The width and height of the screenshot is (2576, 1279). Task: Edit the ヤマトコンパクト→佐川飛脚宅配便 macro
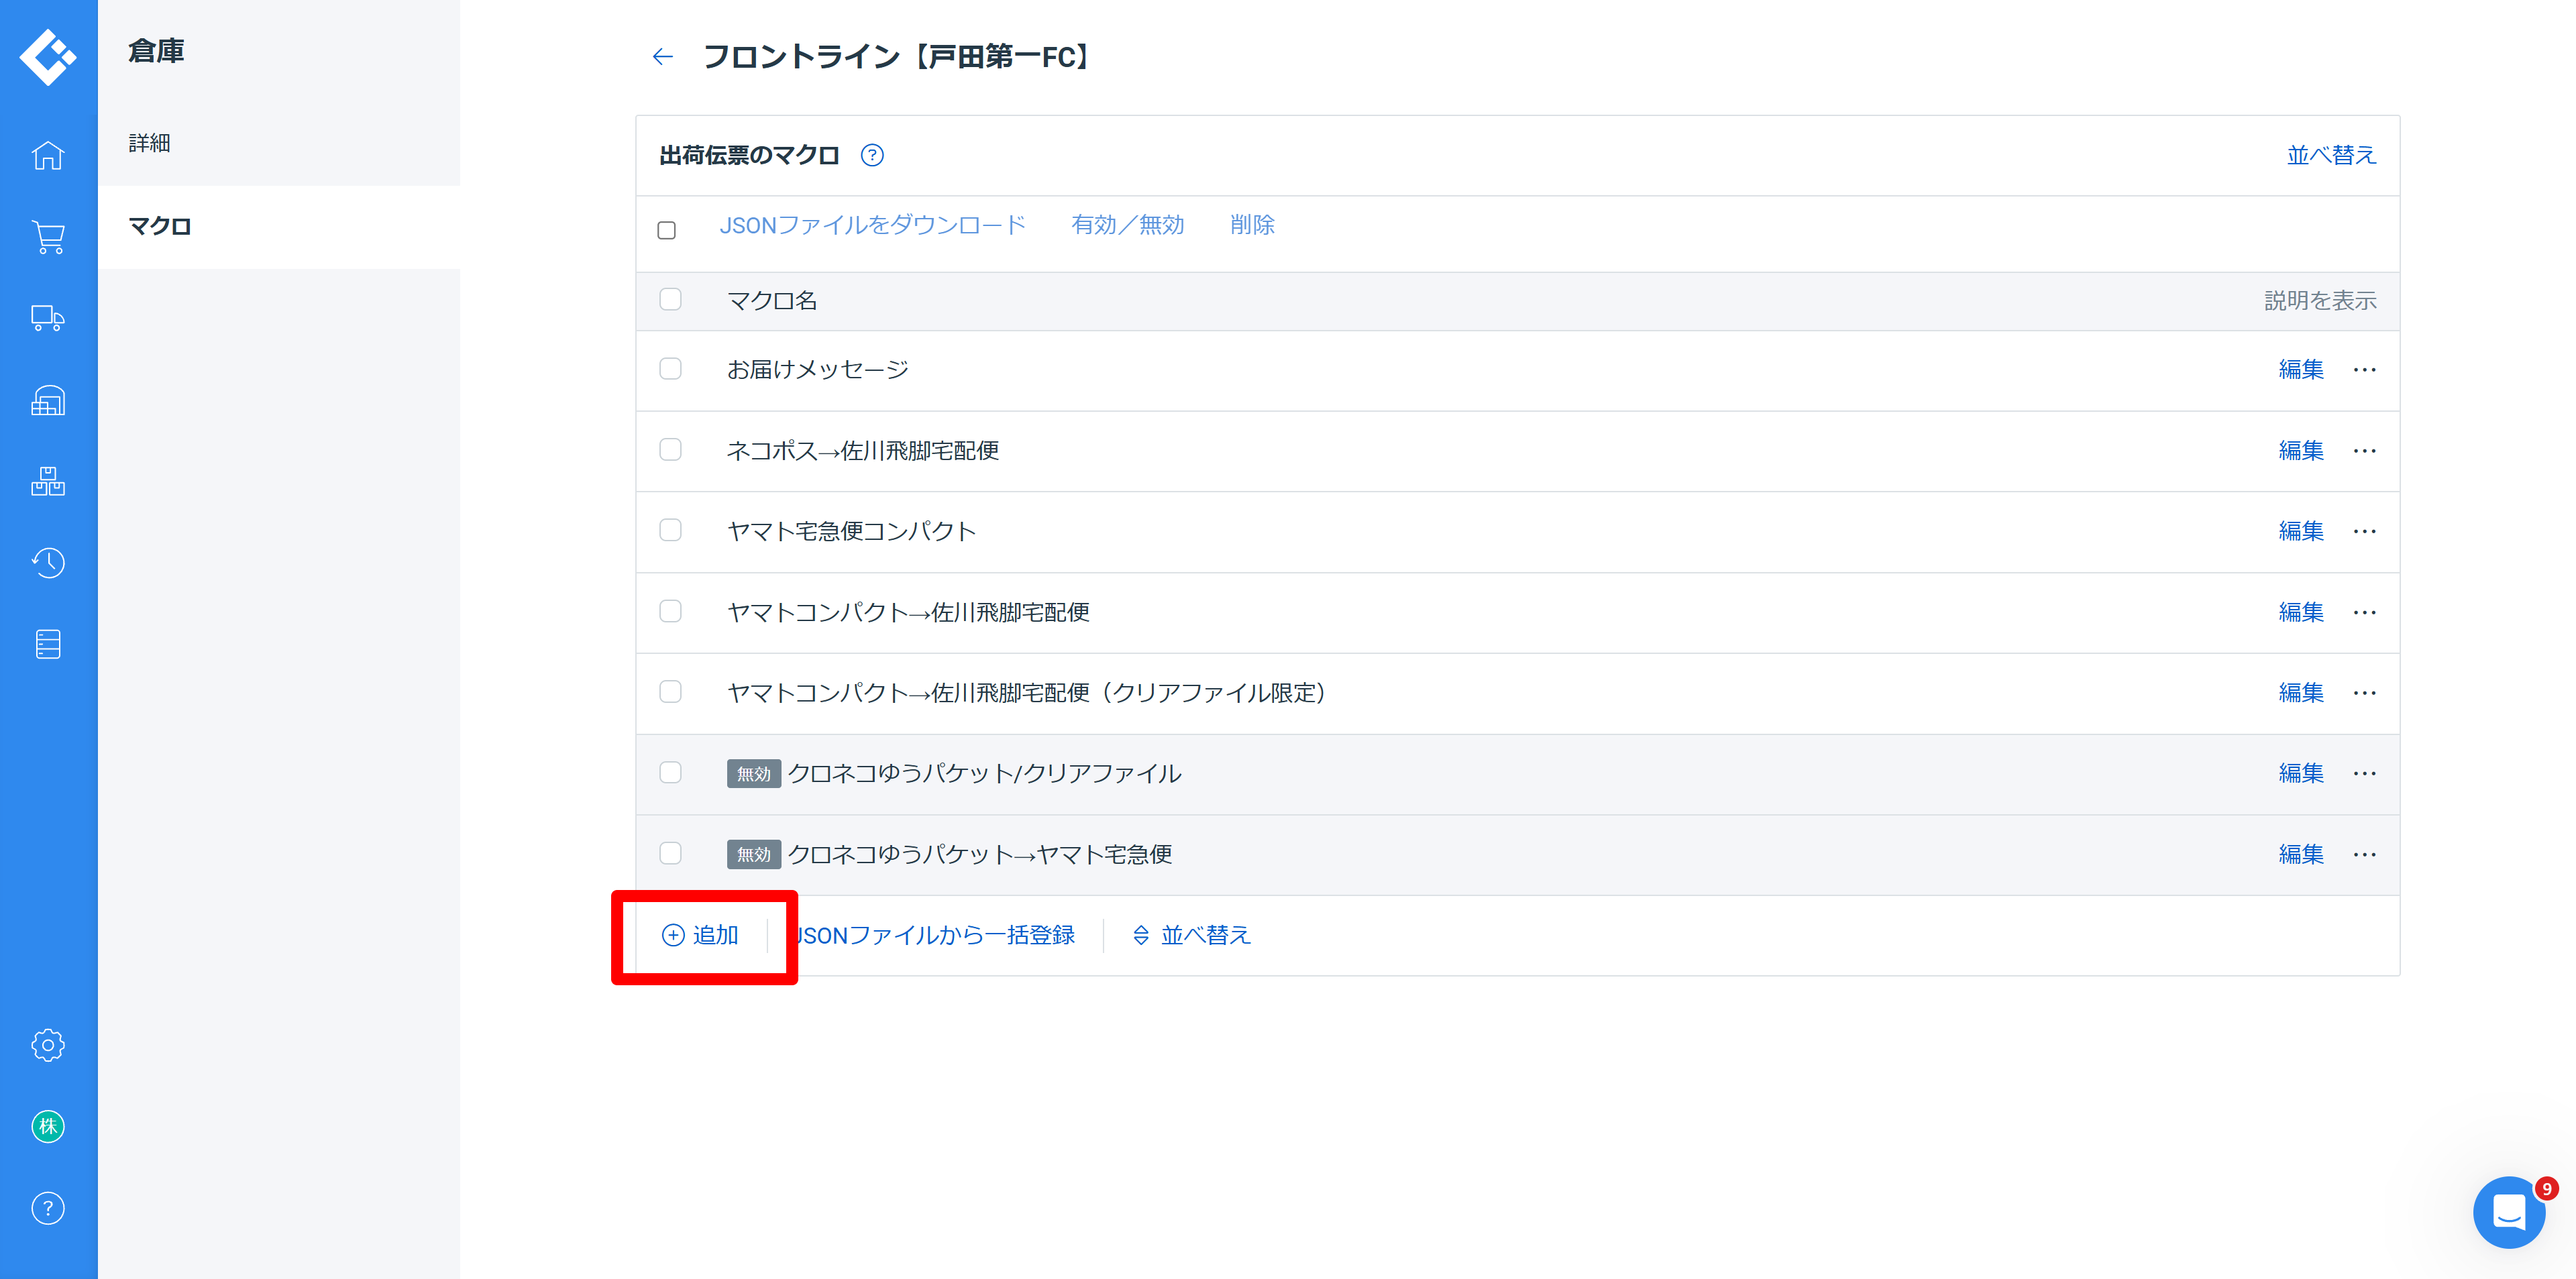click(x=2301, y=612)
